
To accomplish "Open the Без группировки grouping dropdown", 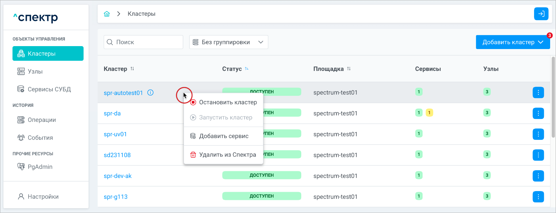I will pos(229,42).
